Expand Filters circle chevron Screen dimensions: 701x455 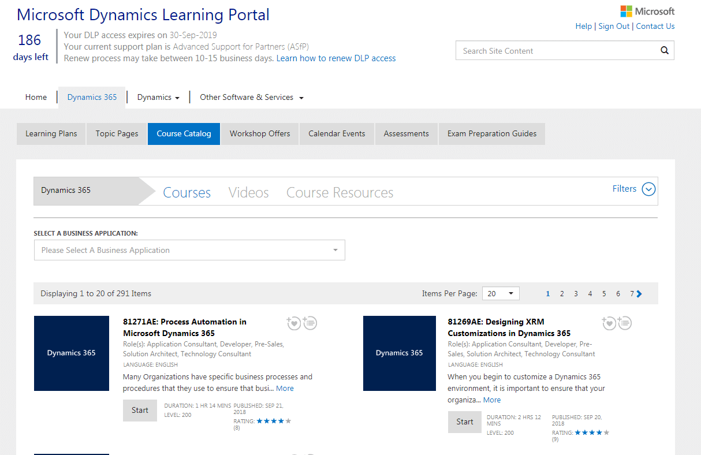click(x=649, y=189)
